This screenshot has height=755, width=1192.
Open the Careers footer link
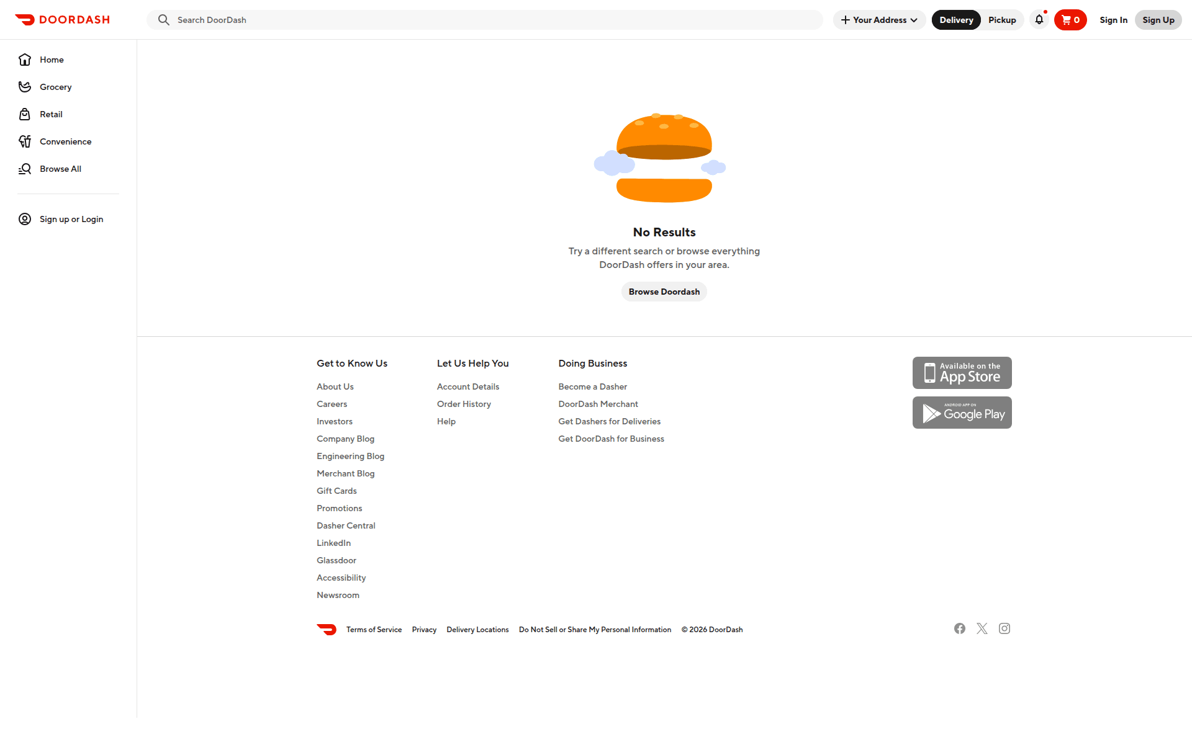[x=332, y=404]
